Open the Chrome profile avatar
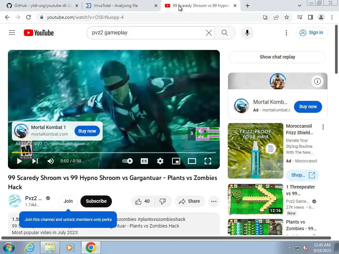 (321, 17)
